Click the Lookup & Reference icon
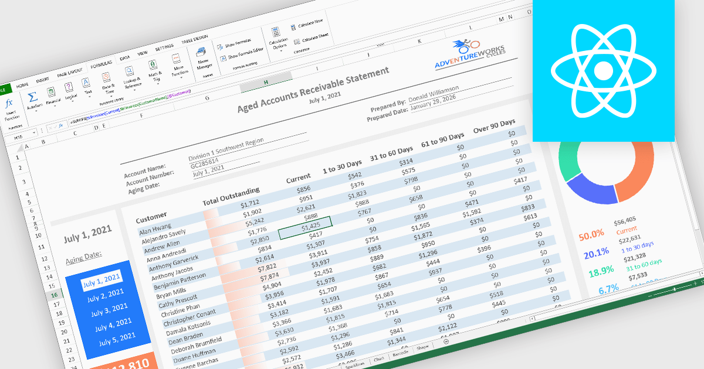 130,71
